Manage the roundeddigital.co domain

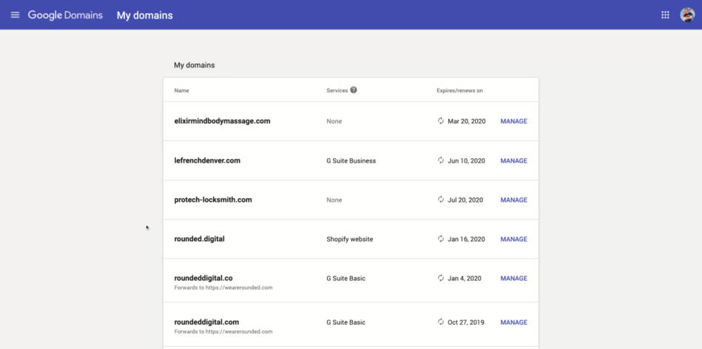(513, 278)
